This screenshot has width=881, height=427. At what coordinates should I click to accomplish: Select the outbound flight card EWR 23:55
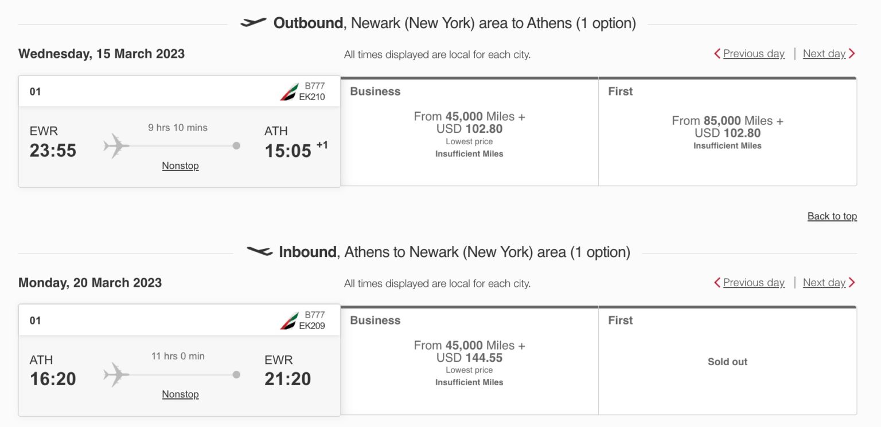pos(180,132)
